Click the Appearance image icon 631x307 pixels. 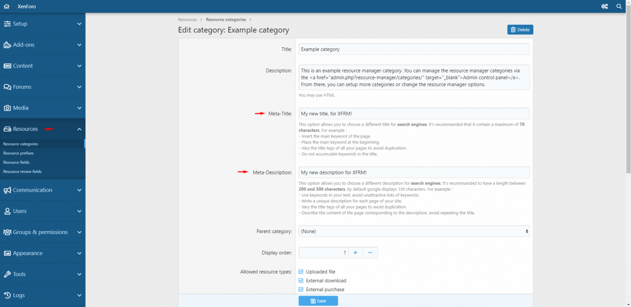pyautogui.click(x=7, y=253)
